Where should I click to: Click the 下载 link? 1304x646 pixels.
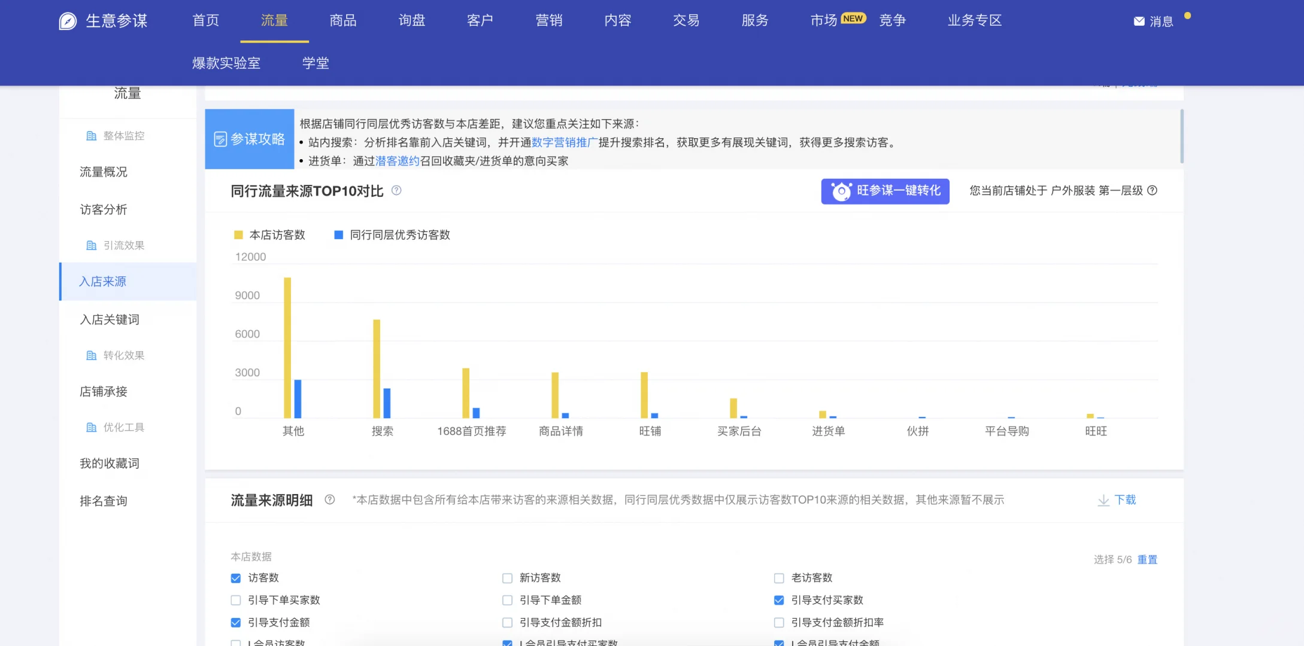point(1125,500)
